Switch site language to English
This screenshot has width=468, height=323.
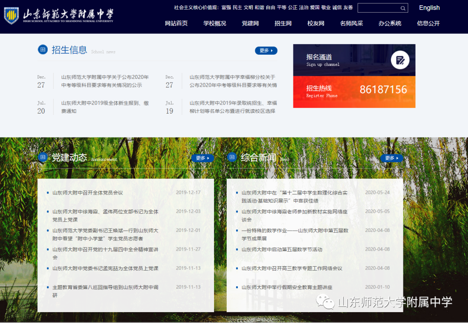(x=429, y=8)
